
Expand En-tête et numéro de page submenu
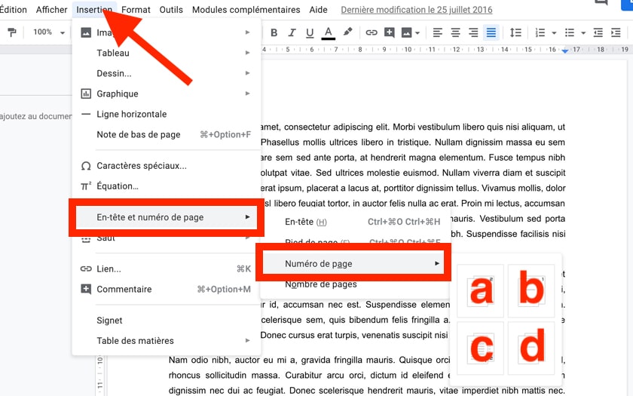pos(167,217)
